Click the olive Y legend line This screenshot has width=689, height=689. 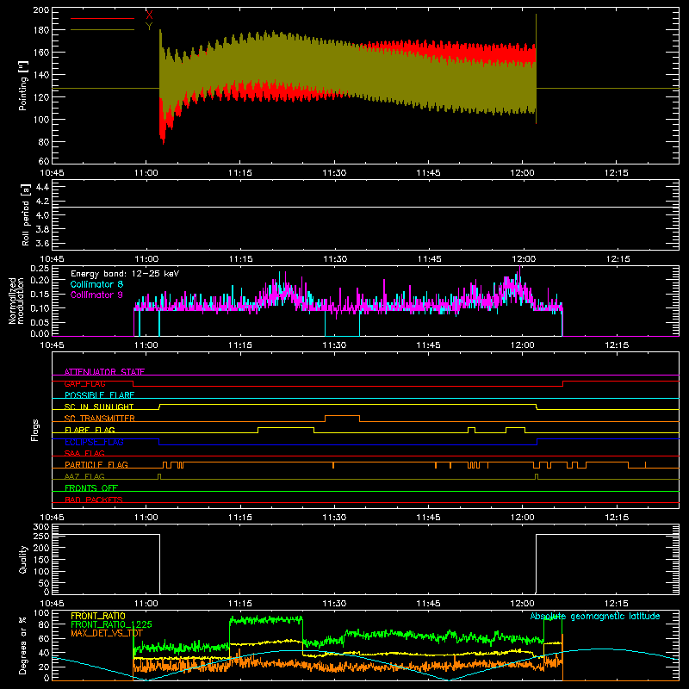click(102, 30)
